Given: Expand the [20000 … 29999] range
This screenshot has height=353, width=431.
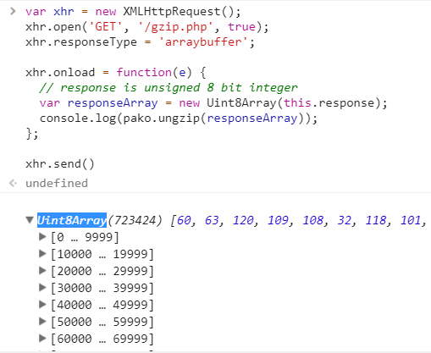Looking at the screenshot, I should [42, 270].
